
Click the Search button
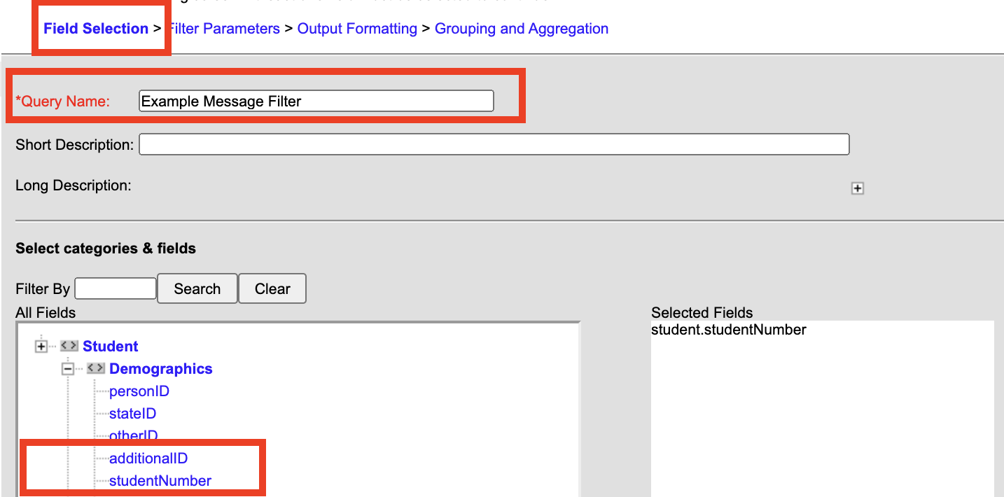pyautogui.click(x=197, y=288)
